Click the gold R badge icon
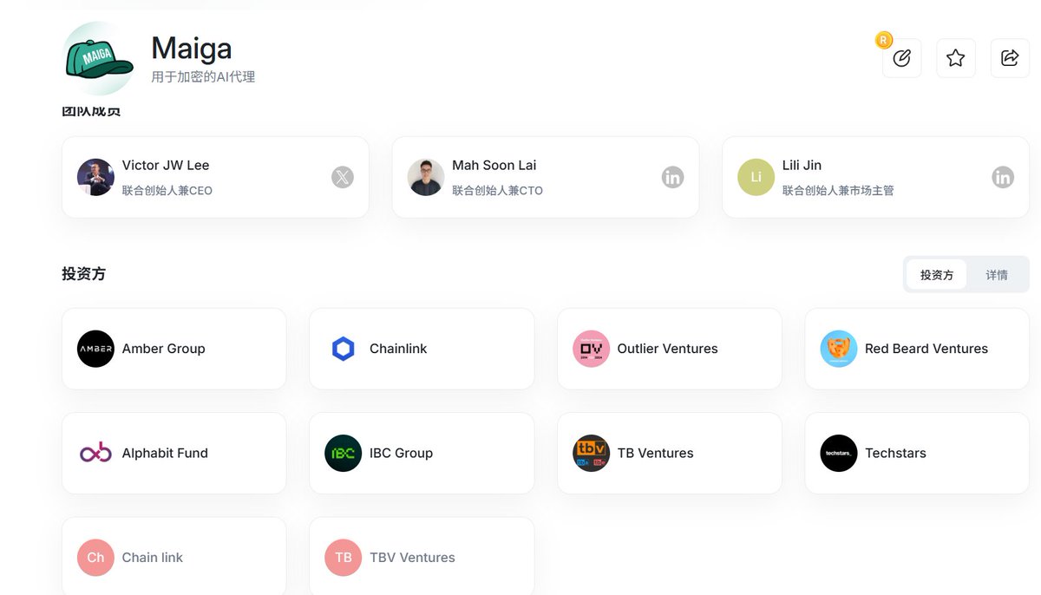 pyautogui.click(x=884, y=40)
